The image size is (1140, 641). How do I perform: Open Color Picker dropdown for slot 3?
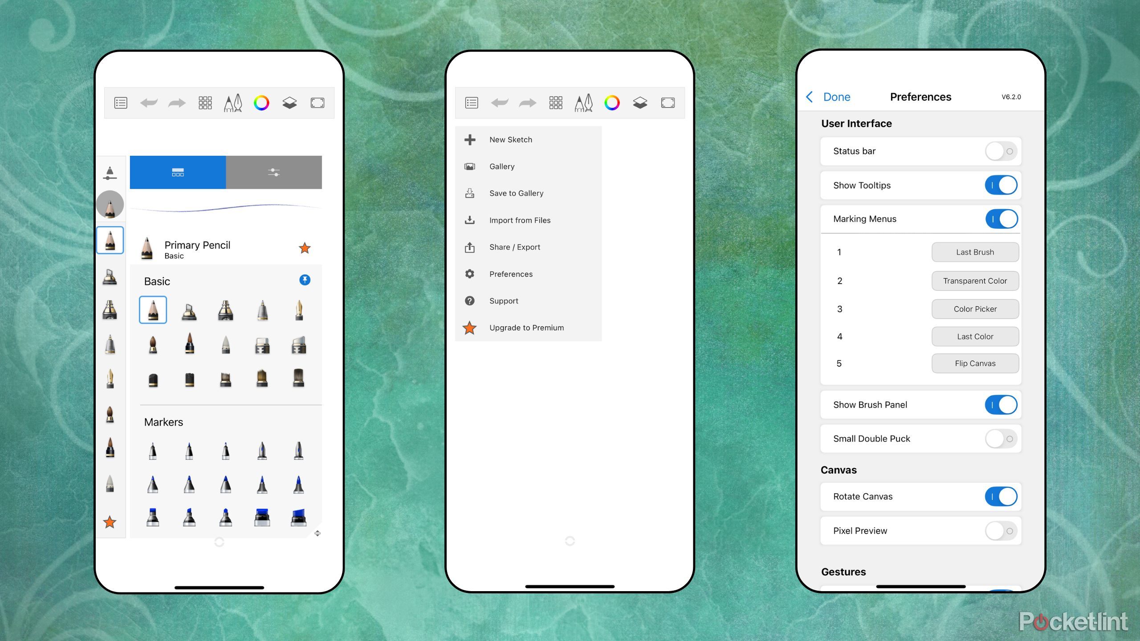[x=975, y=309]
